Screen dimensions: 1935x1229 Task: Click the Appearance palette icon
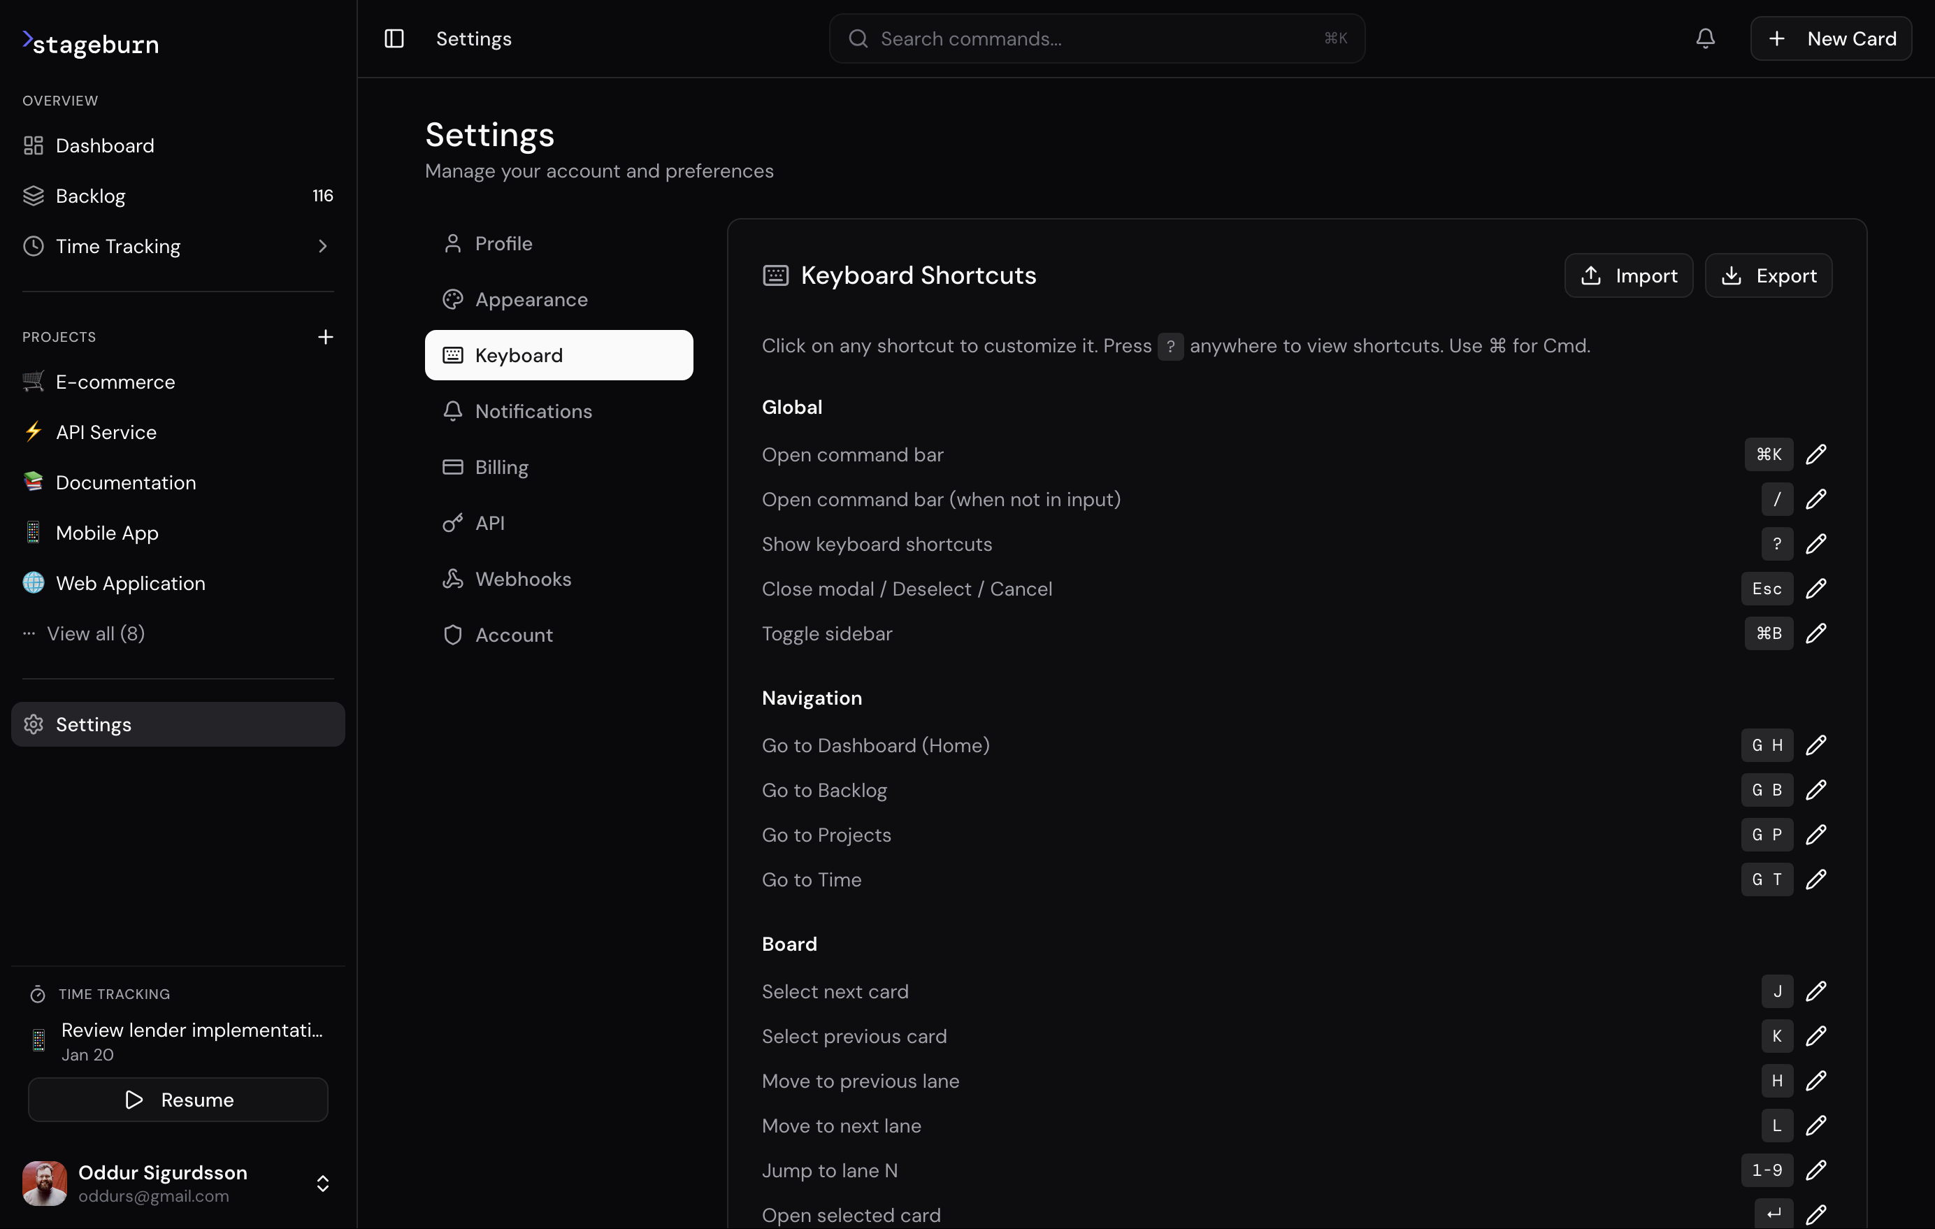[x=453, y=299]
